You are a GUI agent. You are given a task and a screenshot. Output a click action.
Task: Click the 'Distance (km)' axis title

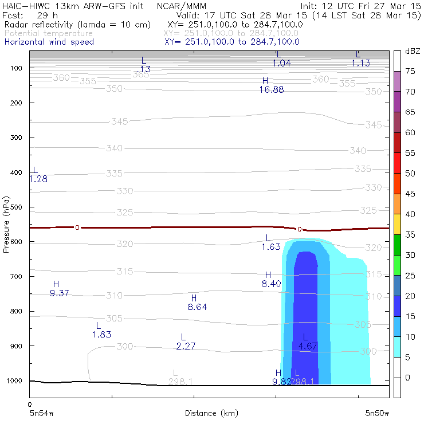click(212, 413)
